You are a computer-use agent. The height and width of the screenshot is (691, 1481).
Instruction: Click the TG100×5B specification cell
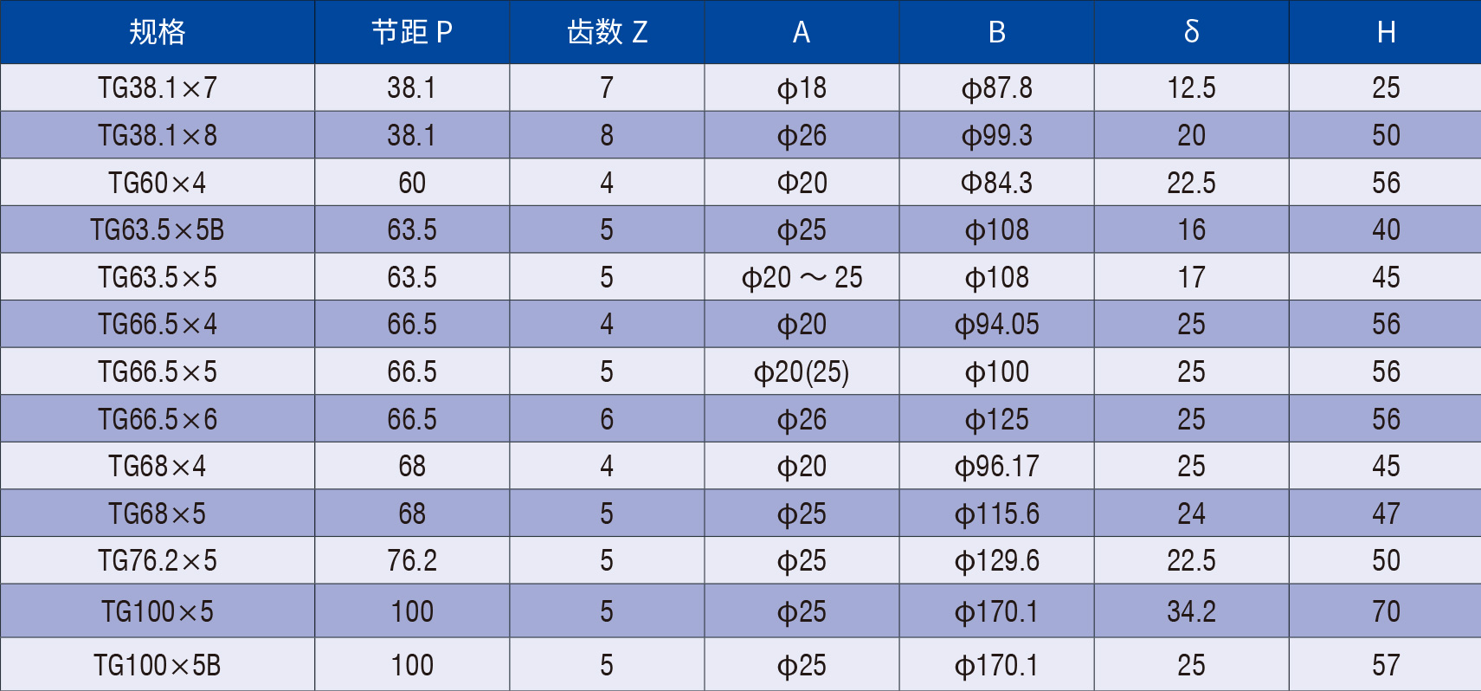[158, 665]
